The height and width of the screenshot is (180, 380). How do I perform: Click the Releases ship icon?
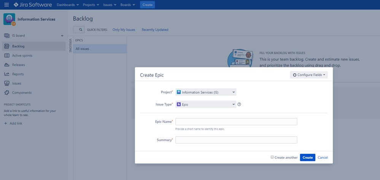click(x=7, y=65)
